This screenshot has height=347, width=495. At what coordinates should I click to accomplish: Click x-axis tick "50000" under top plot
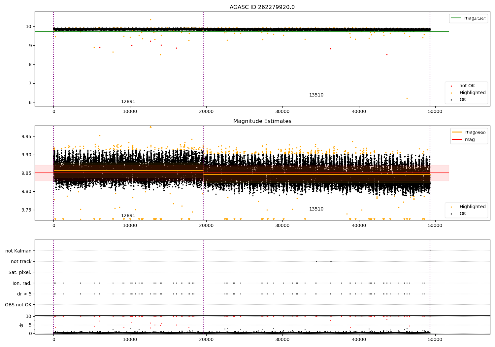coord(435,112)
